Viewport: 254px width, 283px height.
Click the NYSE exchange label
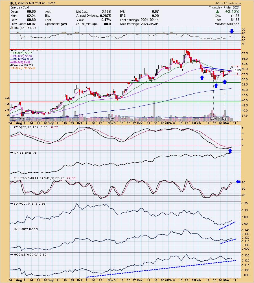(x=51, y=3)
